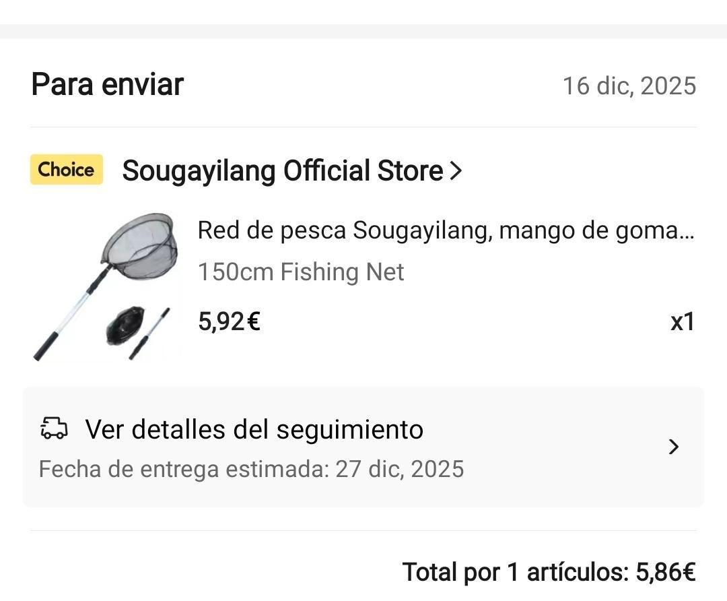Click the "Para enviar" status heading

108,85
